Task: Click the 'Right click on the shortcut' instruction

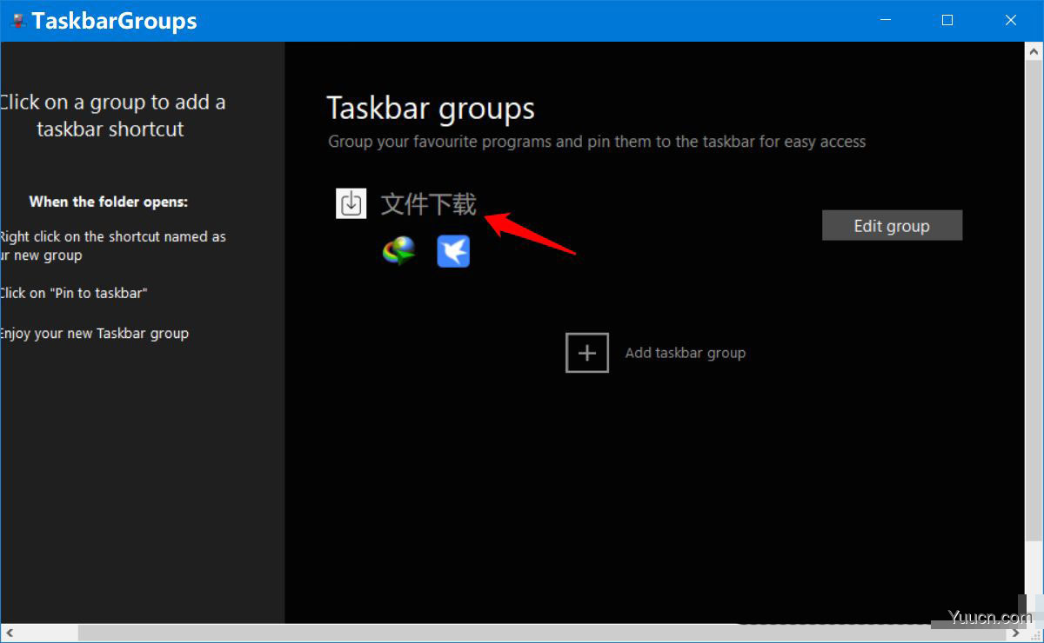Action: pyautogui.click(x=112, y=246)
